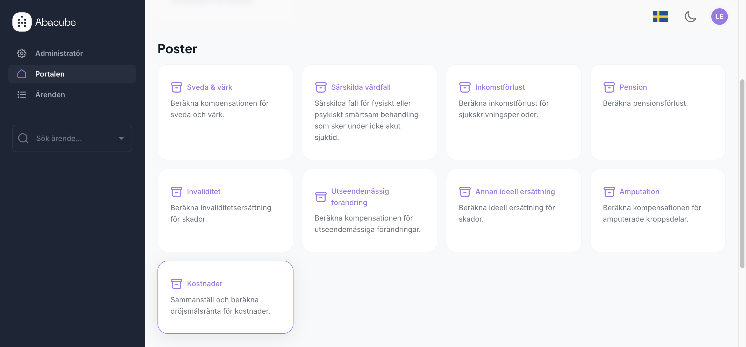The height and width of the screenshot is (347, 746).
Task: Click the Ärenden list icon
Action: (22, 95)
